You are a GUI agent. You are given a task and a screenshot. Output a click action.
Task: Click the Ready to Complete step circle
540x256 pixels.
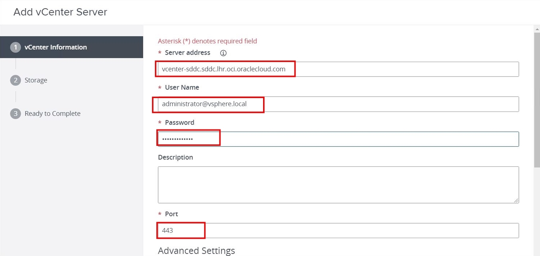pyautogui.click(x=15, y=113)
